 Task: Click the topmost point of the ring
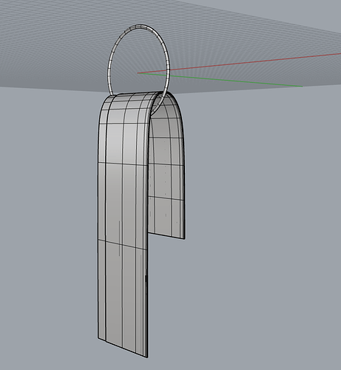click(x=141, y=26)
